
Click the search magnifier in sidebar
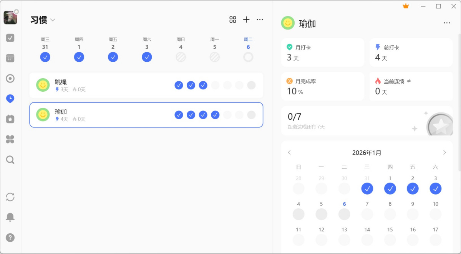pos(10,160)
